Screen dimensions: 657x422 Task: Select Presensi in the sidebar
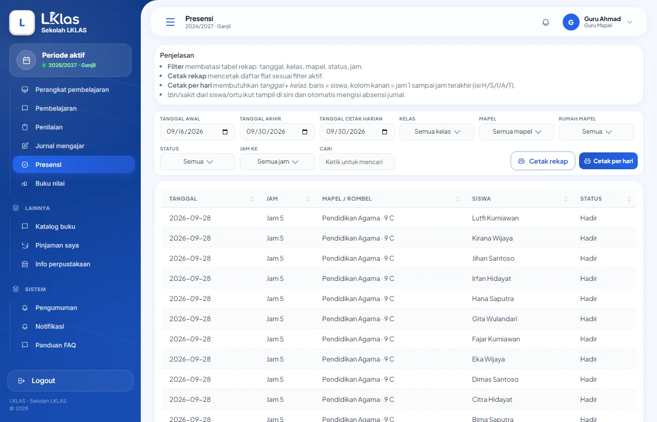coord(74,165)
